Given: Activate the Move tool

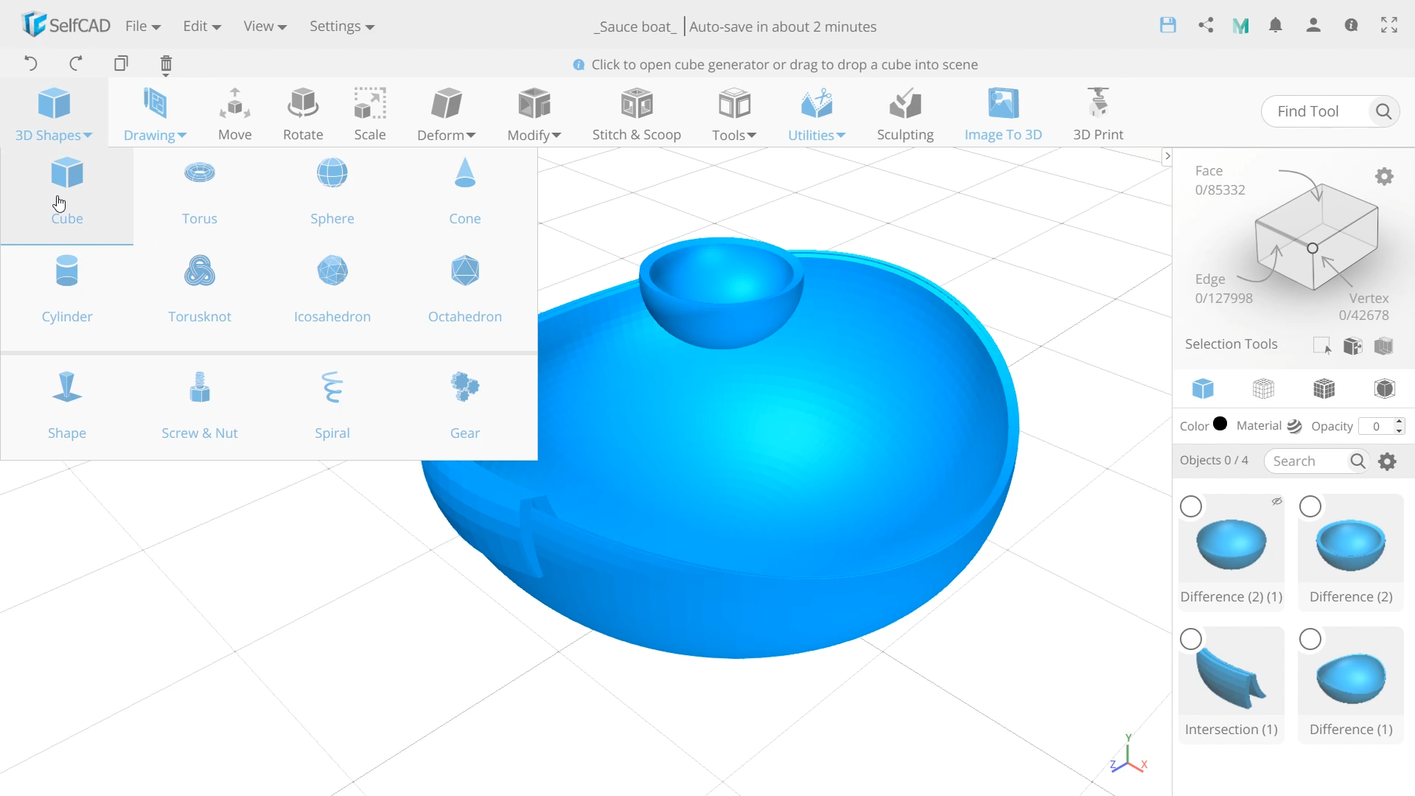Looking at the screenshot, I should (x=235, y=114).
